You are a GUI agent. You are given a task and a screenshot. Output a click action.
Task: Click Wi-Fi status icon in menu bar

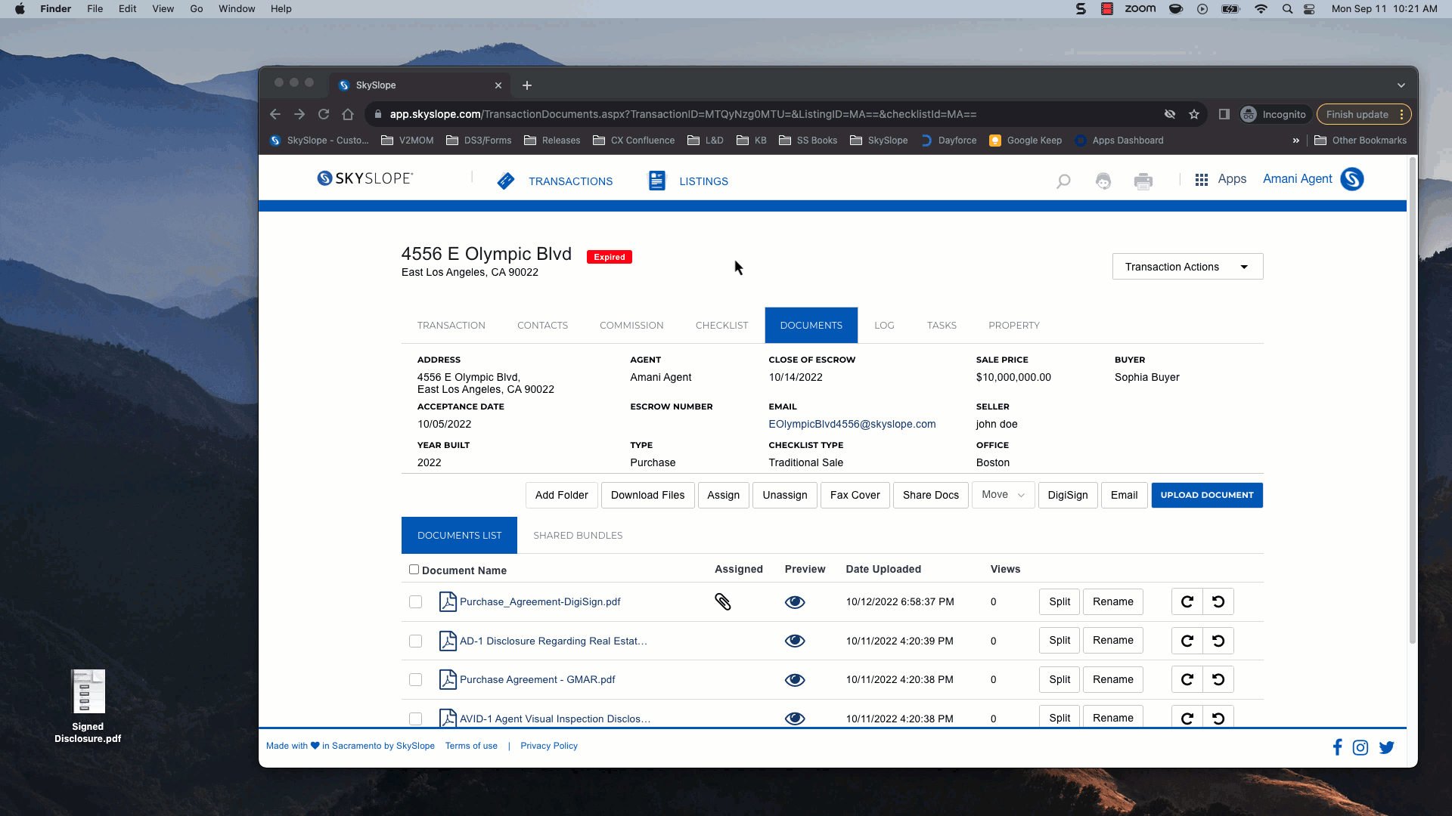1261,9
